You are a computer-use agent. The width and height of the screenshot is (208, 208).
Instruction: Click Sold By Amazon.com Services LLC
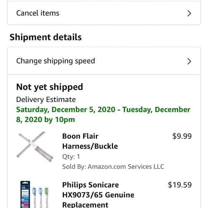(x=113, y=167)
